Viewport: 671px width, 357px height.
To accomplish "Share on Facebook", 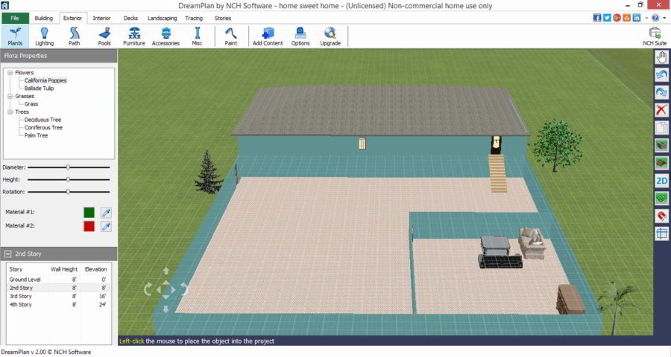I will click(x=597, y=18).
